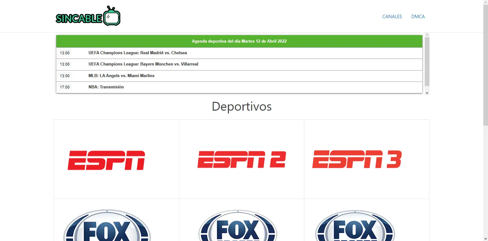Screen dimensions: 488x241
Task: Open the ESPN 2 channel
Action: (241, 160)
